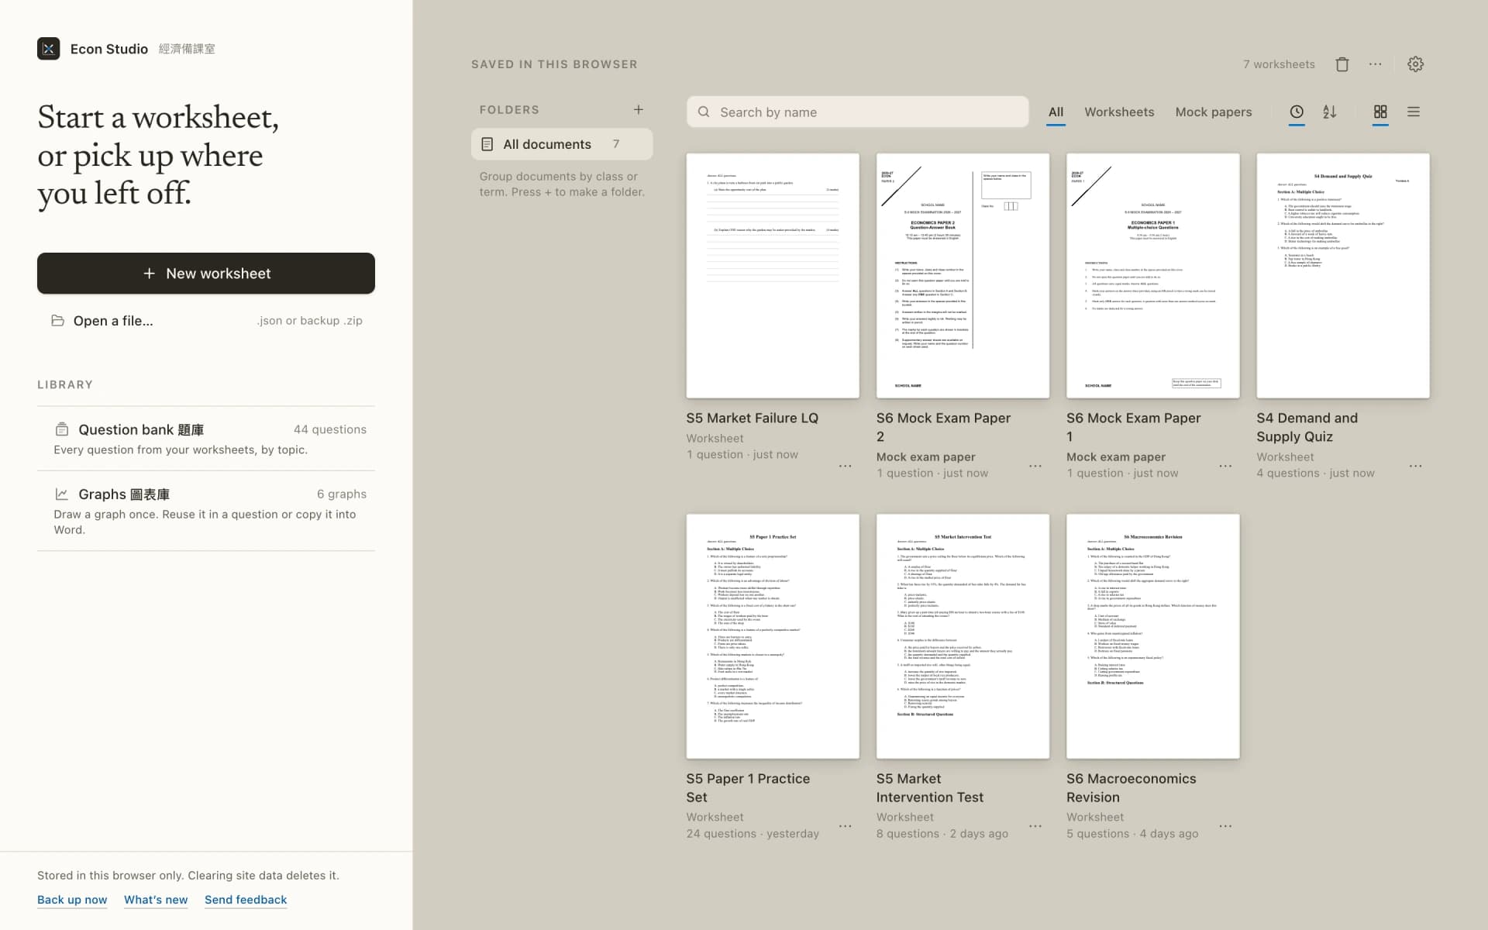Click the Search by name field
The width and height of the screenshot is (1488, 930).
[x=858, y=112]
